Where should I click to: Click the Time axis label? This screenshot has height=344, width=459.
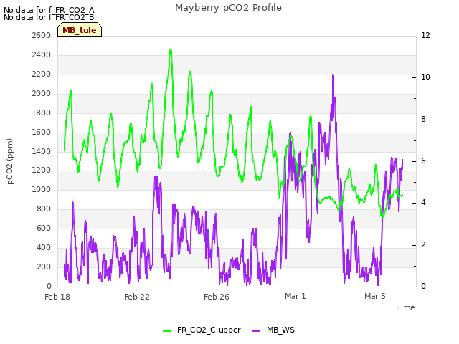pos(406,307)
